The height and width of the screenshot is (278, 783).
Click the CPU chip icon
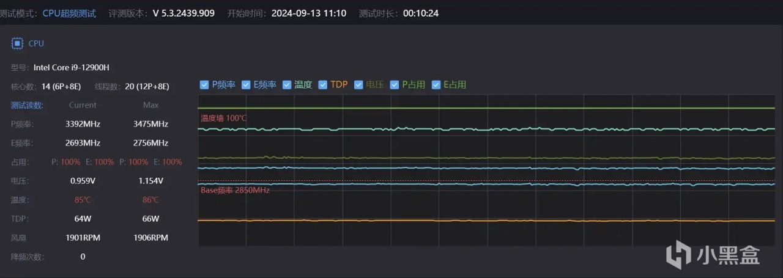click(x=17, y=43)
